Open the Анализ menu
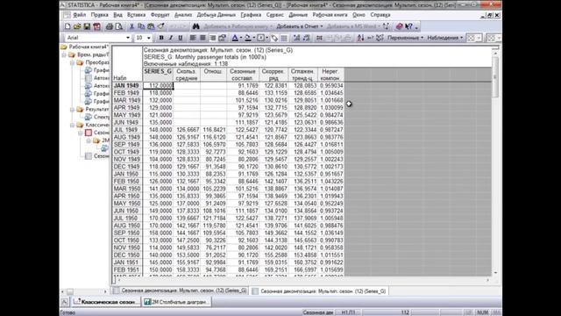This screenshot has height=316, width=561. [x=183, y=15]
